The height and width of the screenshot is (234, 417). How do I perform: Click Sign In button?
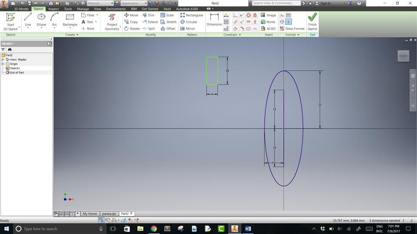tap(323, 3)
